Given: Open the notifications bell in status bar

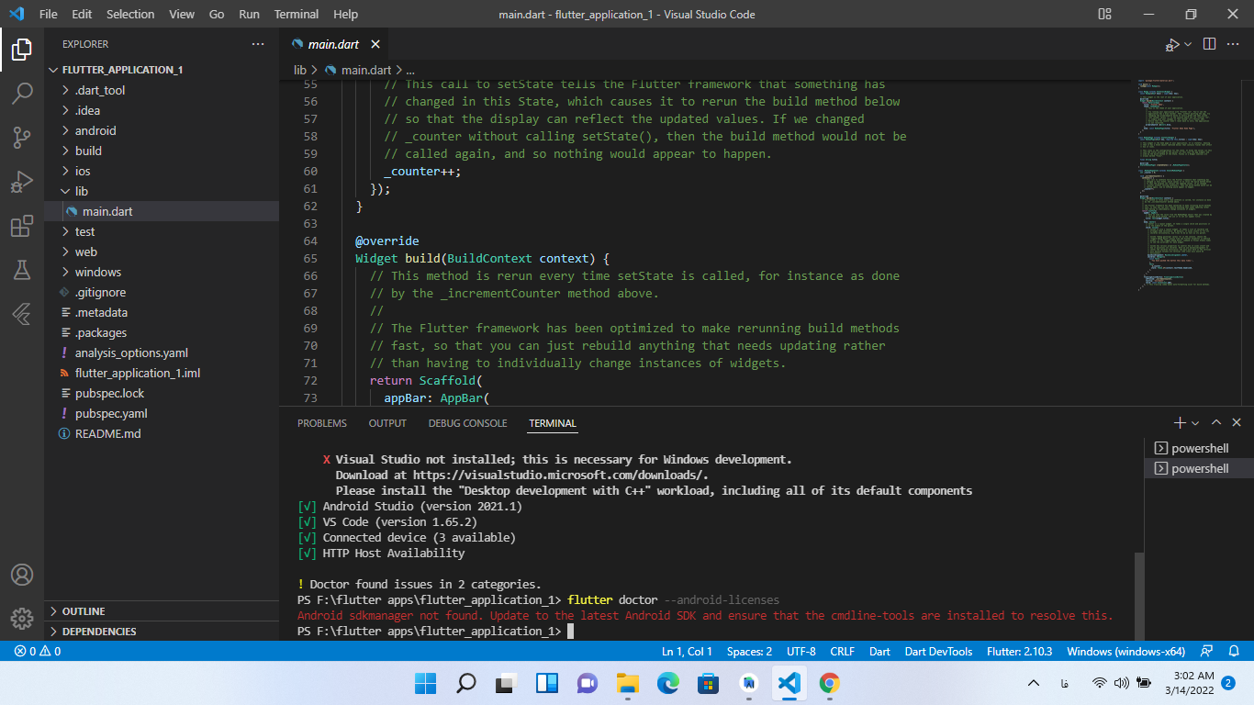Looking at the screenshot, I should click(1234, 651).
